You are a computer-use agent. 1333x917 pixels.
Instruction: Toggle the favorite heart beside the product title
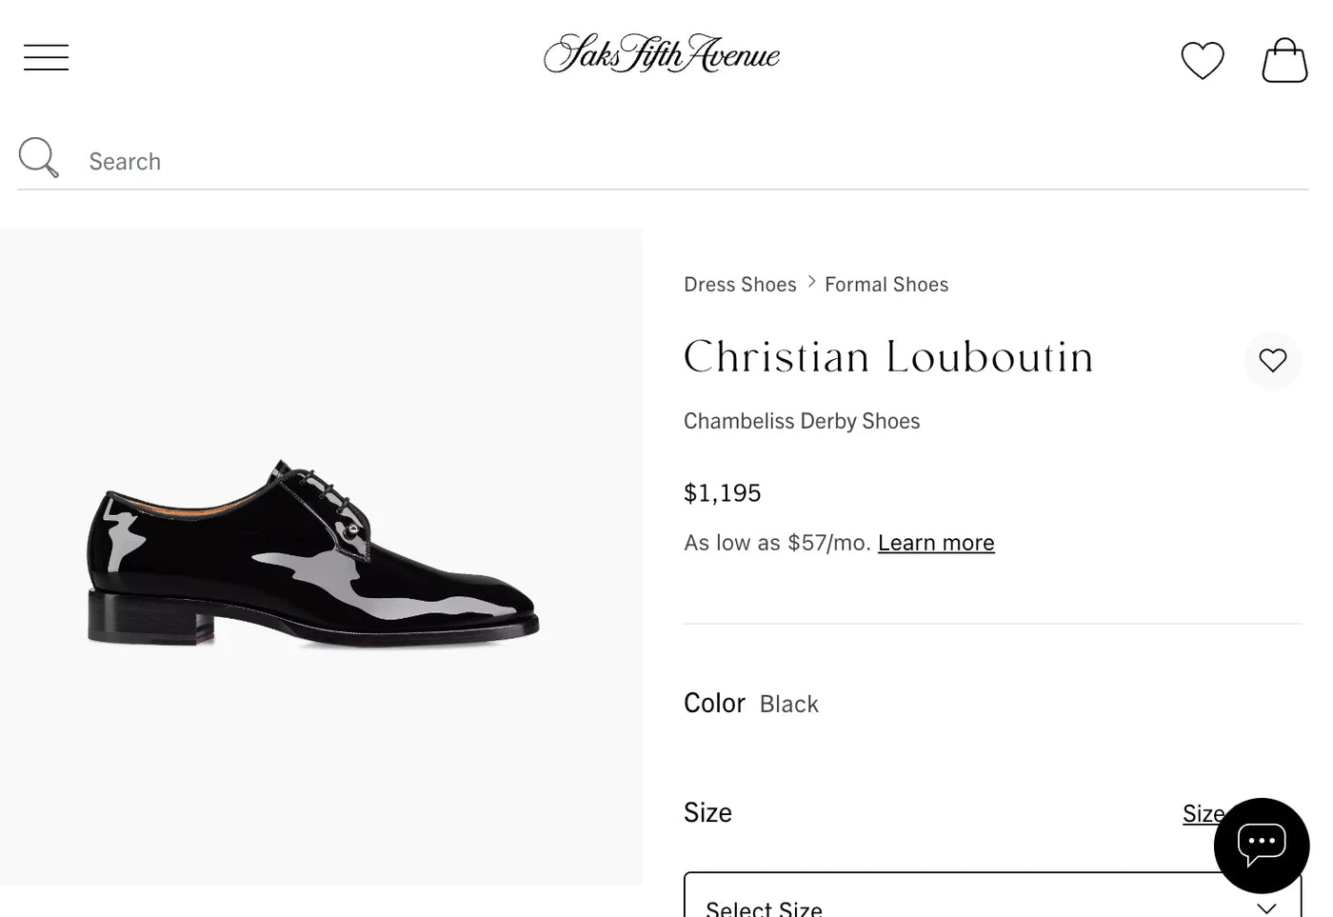(1273, 361)
